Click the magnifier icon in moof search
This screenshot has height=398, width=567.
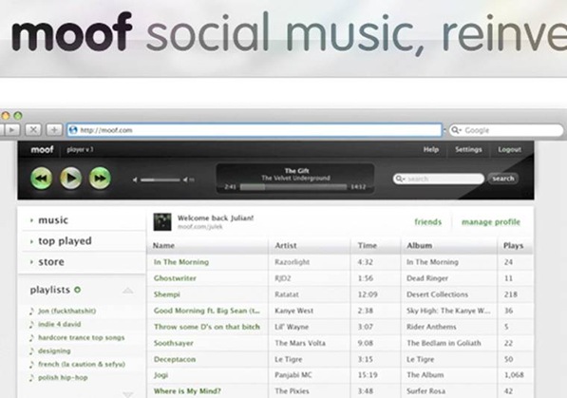[400, 179]
